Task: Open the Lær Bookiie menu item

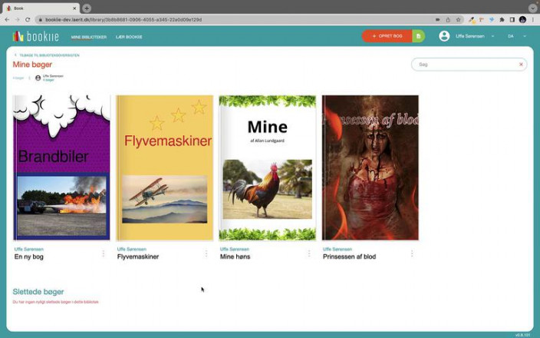Action: click(x=129, y=37)
